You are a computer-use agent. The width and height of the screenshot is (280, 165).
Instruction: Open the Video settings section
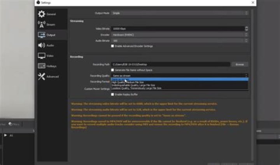coord(52,56)
